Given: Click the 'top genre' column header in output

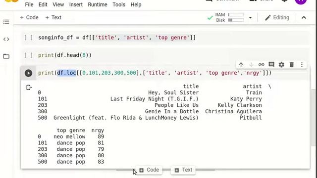Looking at the screenshot, I should click(71, 131).
